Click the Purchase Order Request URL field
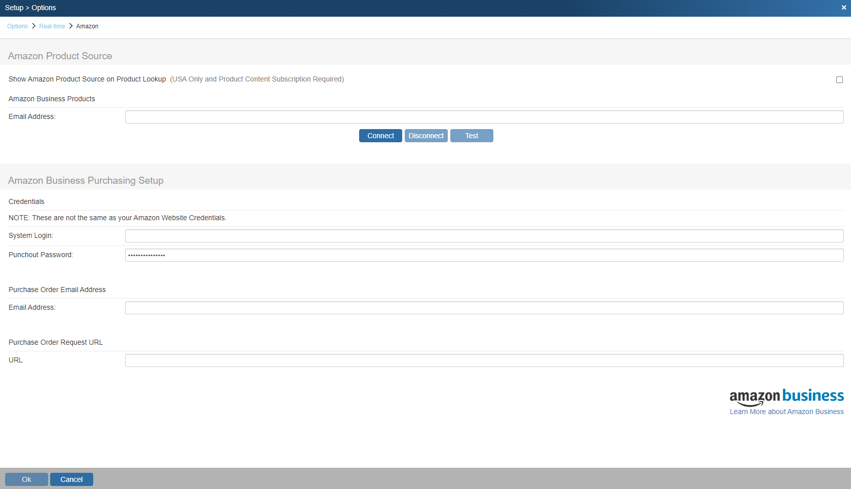Image resolution: width=851 pixels, height=489 pixels. (484, 360)
